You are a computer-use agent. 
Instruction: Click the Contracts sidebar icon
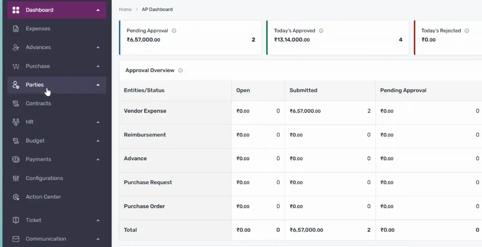pyautogui.click(x=16, y=104)
